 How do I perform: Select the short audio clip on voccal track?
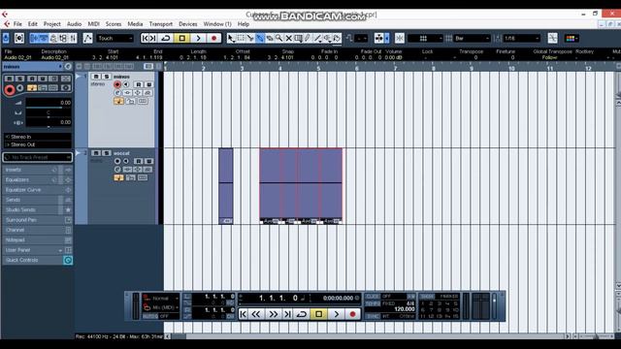(226, 186)
